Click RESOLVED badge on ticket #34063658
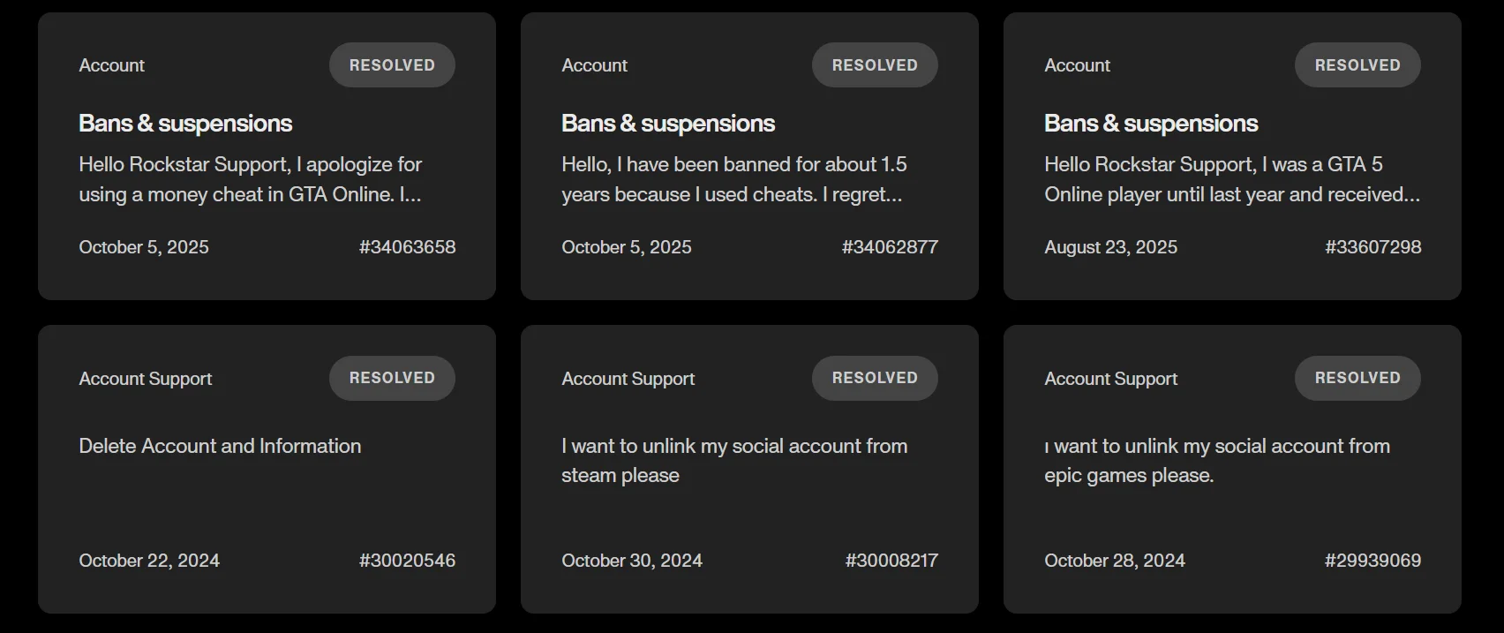The height and width of the screenshot is (633, 1504). (x=392, y=65)
